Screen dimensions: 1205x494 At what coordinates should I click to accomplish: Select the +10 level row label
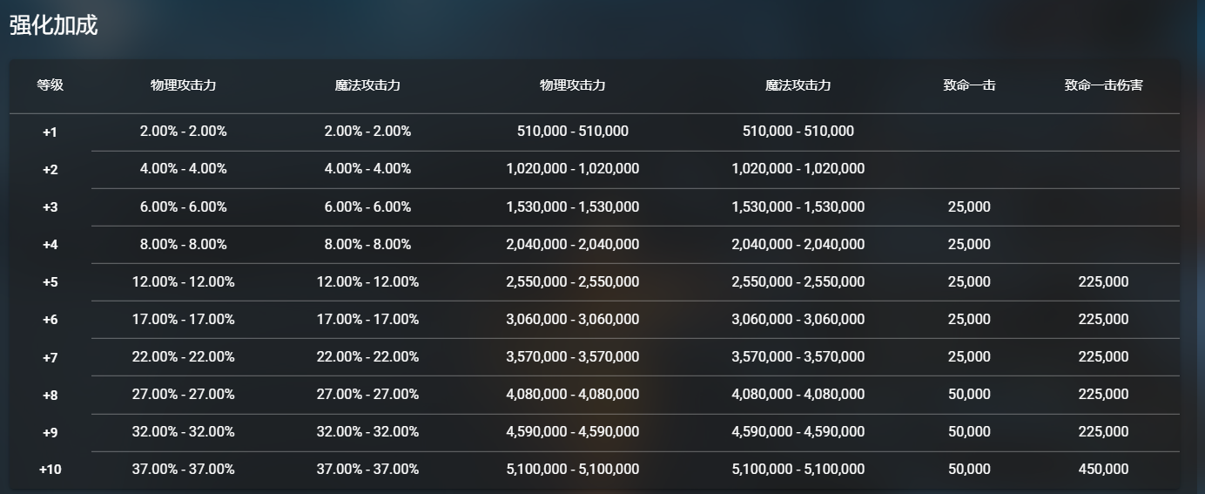pyautogui.click(x=50, y=470)
